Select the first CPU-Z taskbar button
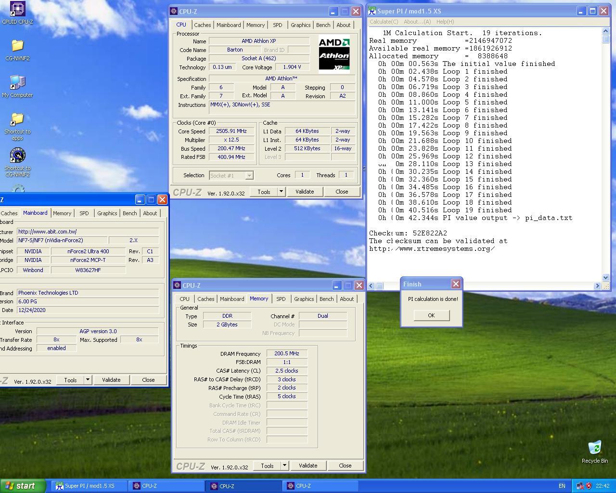616x493 pixels. (166, 486)
